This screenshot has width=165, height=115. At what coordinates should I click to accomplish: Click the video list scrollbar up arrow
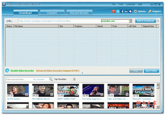158,84
